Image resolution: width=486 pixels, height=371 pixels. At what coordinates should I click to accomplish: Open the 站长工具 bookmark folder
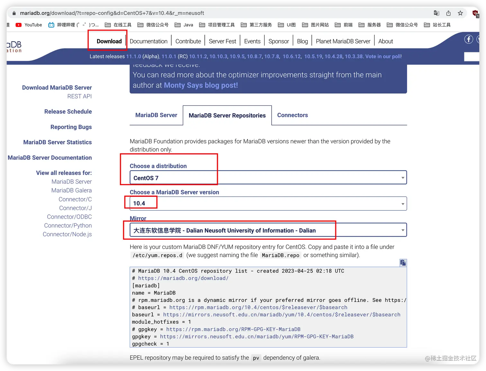pyautogui.click(x=437, y=25)
